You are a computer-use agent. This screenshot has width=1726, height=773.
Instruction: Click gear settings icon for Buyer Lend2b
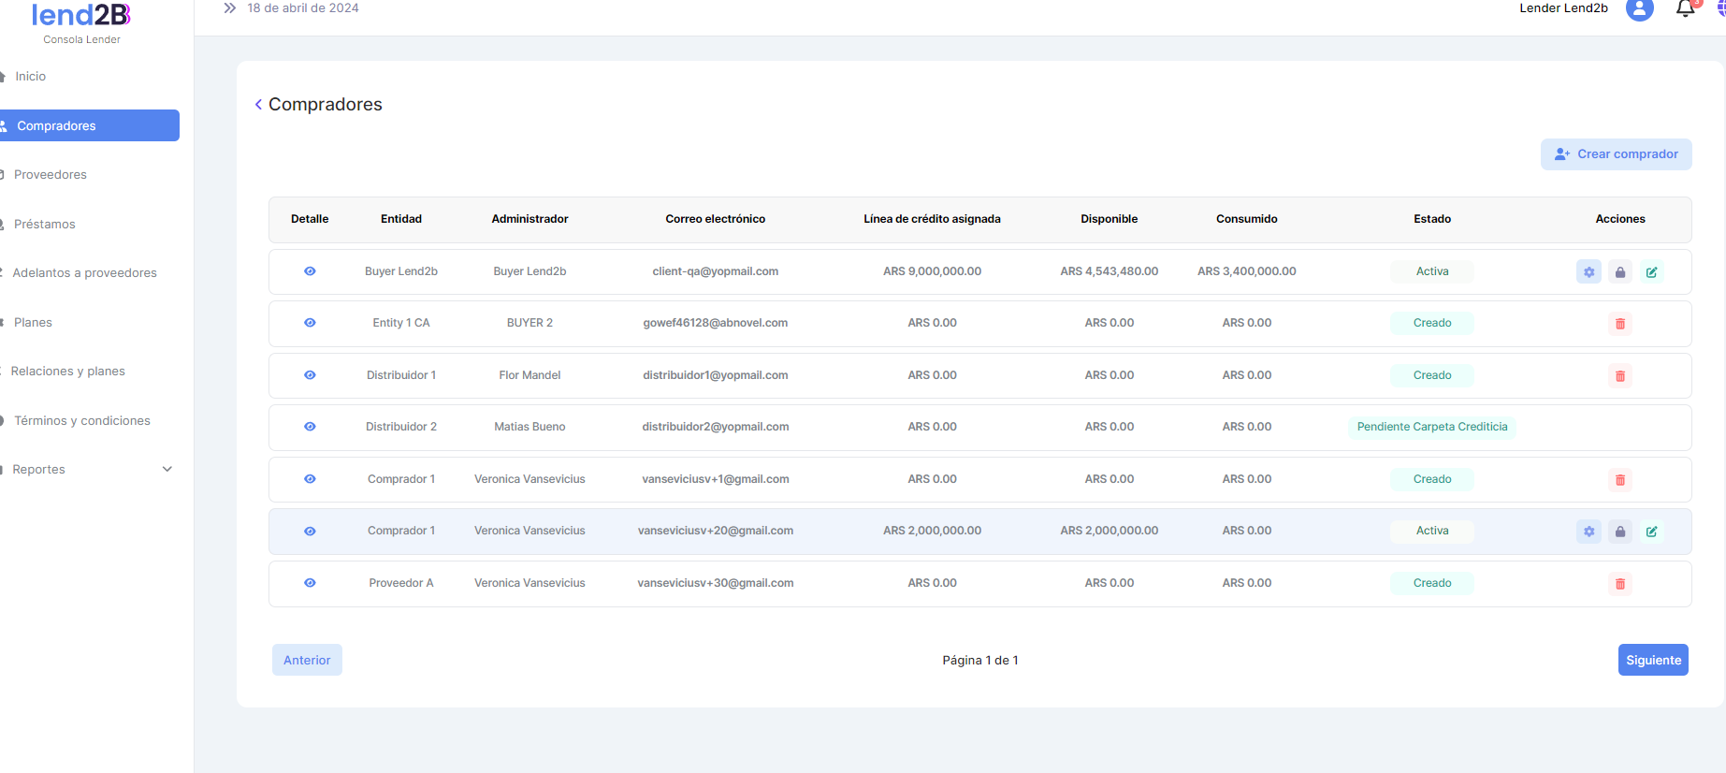(x=1588, y=272)
